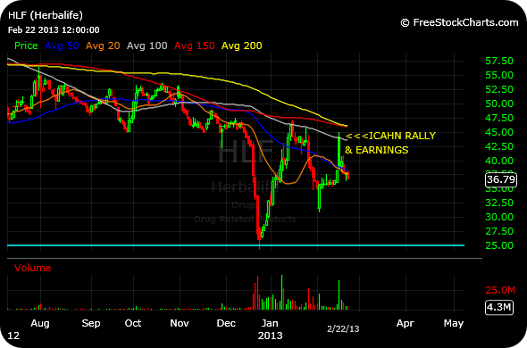Click the 27.50 price axis label
527x348 pixels.
coord(499,231)
